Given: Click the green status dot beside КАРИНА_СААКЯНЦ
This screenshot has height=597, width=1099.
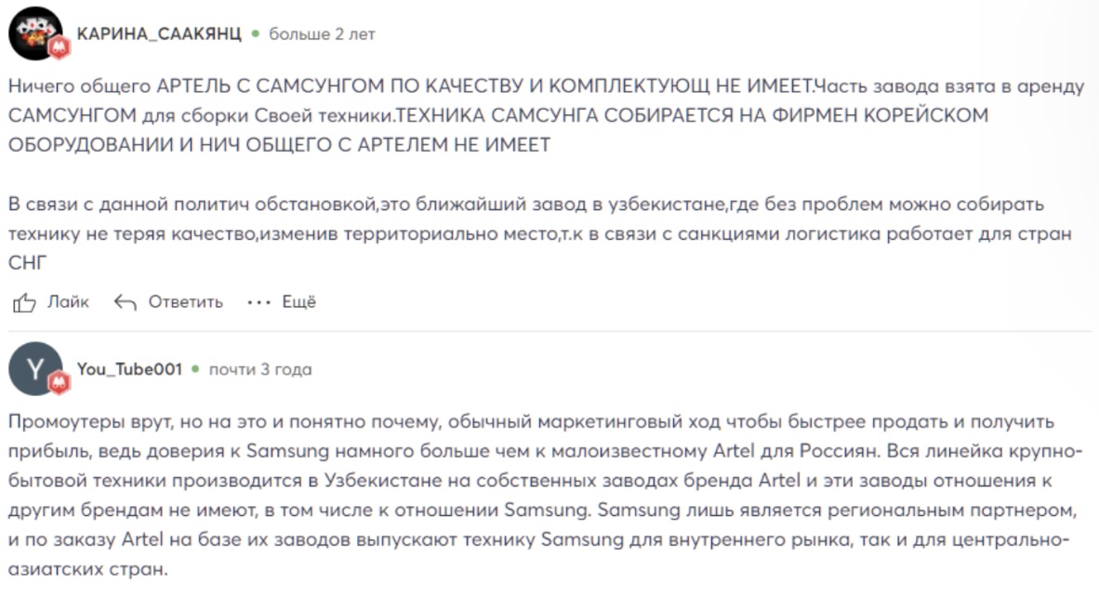Looking at the screenshot, I should pyautogui.click(x=255, y=34).
